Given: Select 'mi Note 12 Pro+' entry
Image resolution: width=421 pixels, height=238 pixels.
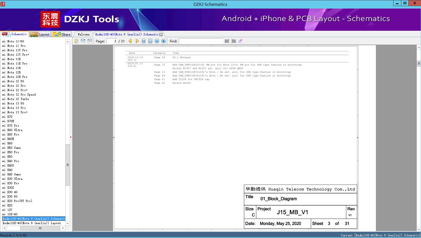Looking at the screenshot, I should point(15,90).
